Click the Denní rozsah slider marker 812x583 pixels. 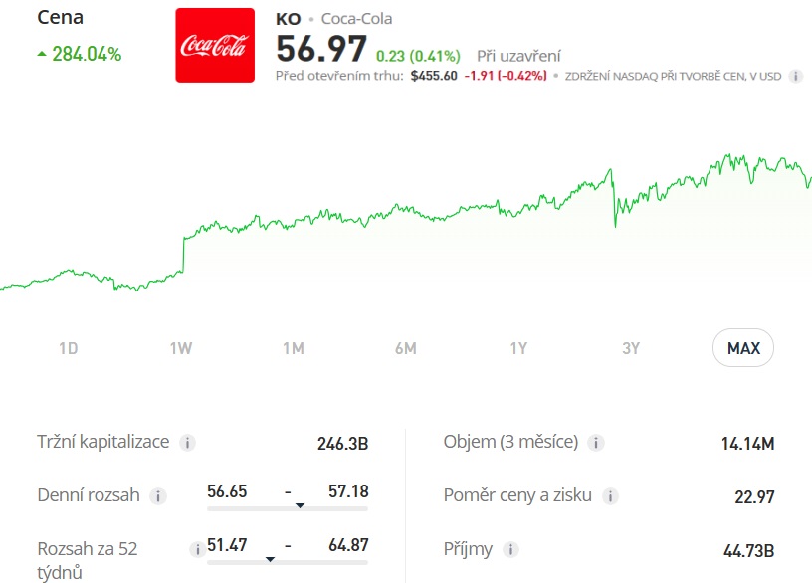(301, 506)
